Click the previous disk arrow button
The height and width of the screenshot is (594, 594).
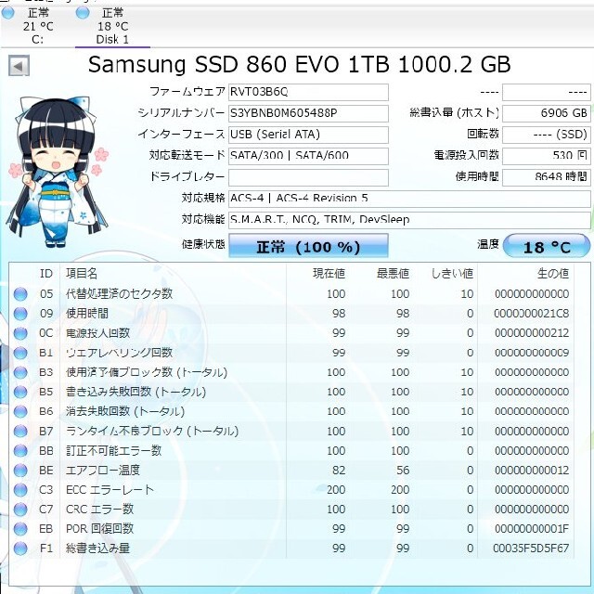click(19, 66)
